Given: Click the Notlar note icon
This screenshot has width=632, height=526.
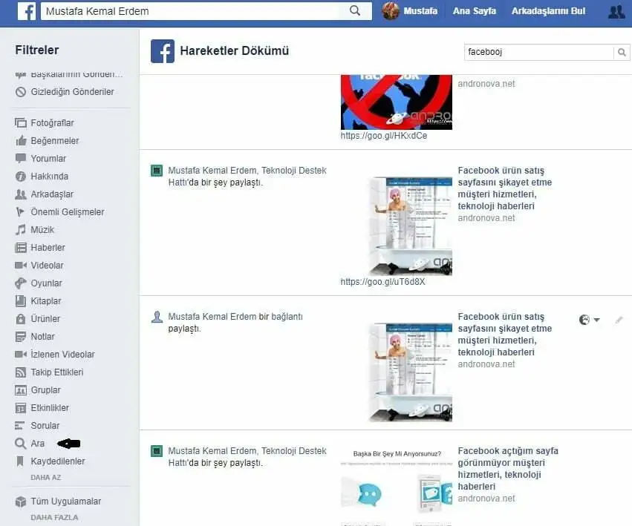Looking at the screenshot, I should tap(21, 337).
